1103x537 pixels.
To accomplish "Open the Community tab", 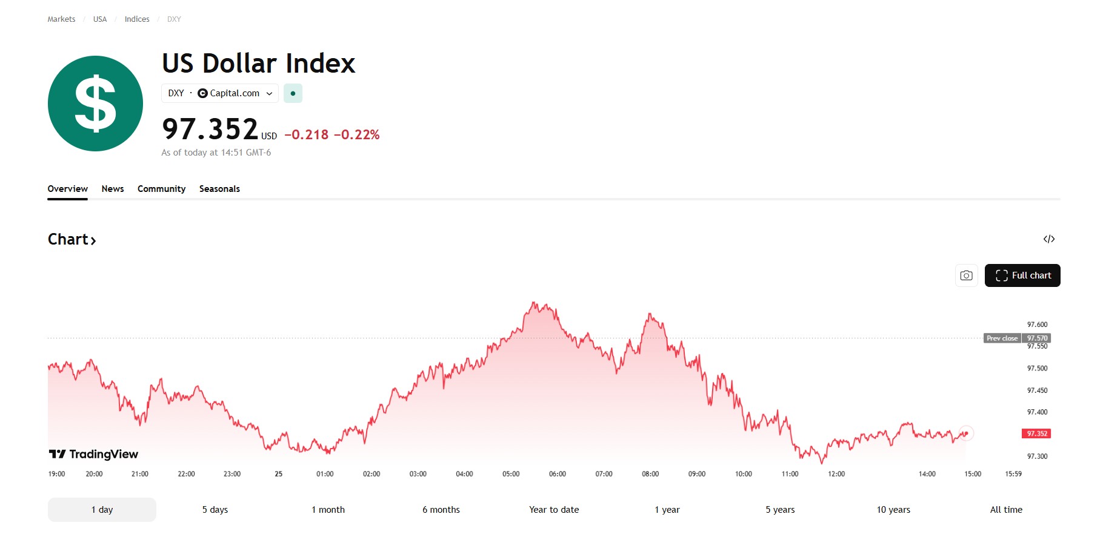I will click(161, 189).
